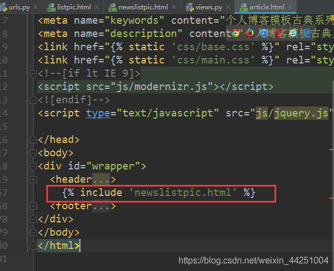The height and width of the screenshot is (271, 334).
Task: Click the warning stripe mark beside line 17
Action: 332,150
